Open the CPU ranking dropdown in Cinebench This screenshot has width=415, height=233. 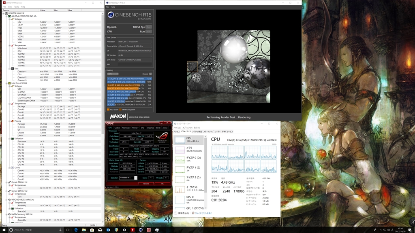pos(113,74)
